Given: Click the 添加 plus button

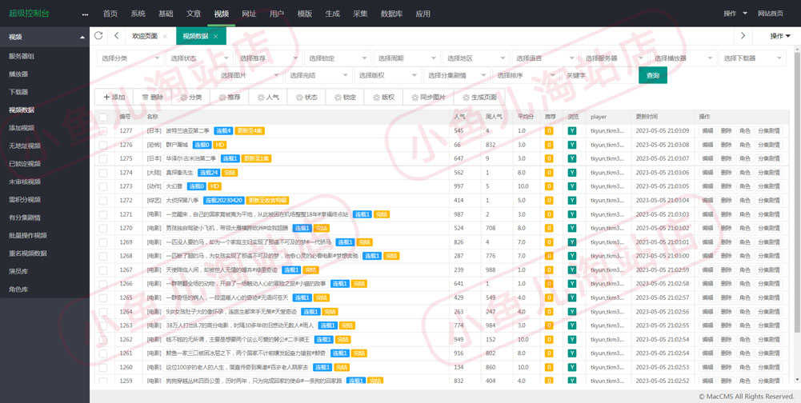Looking at the screenshot, I should (114, 97).
